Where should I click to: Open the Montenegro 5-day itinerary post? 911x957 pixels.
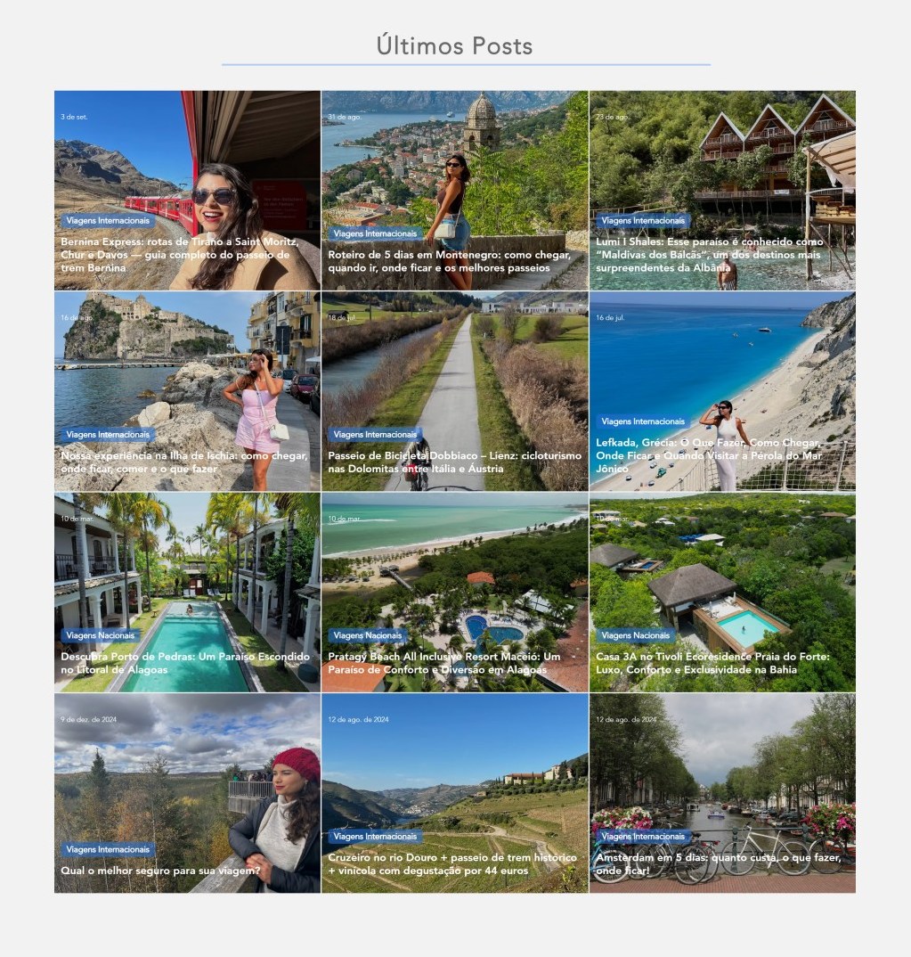pos(450,261)
